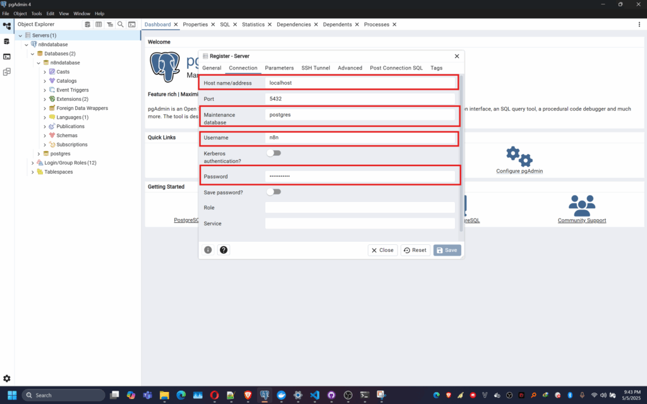This screenshot has width=647, height=404.
Task: Select Foreign Data Wrappers tree item
Action: (x=82, y=108)
